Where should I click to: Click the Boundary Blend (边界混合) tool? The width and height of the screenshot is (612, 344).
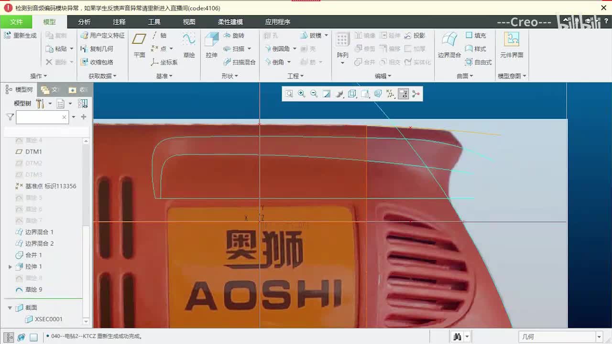click(x=449, y=45)
